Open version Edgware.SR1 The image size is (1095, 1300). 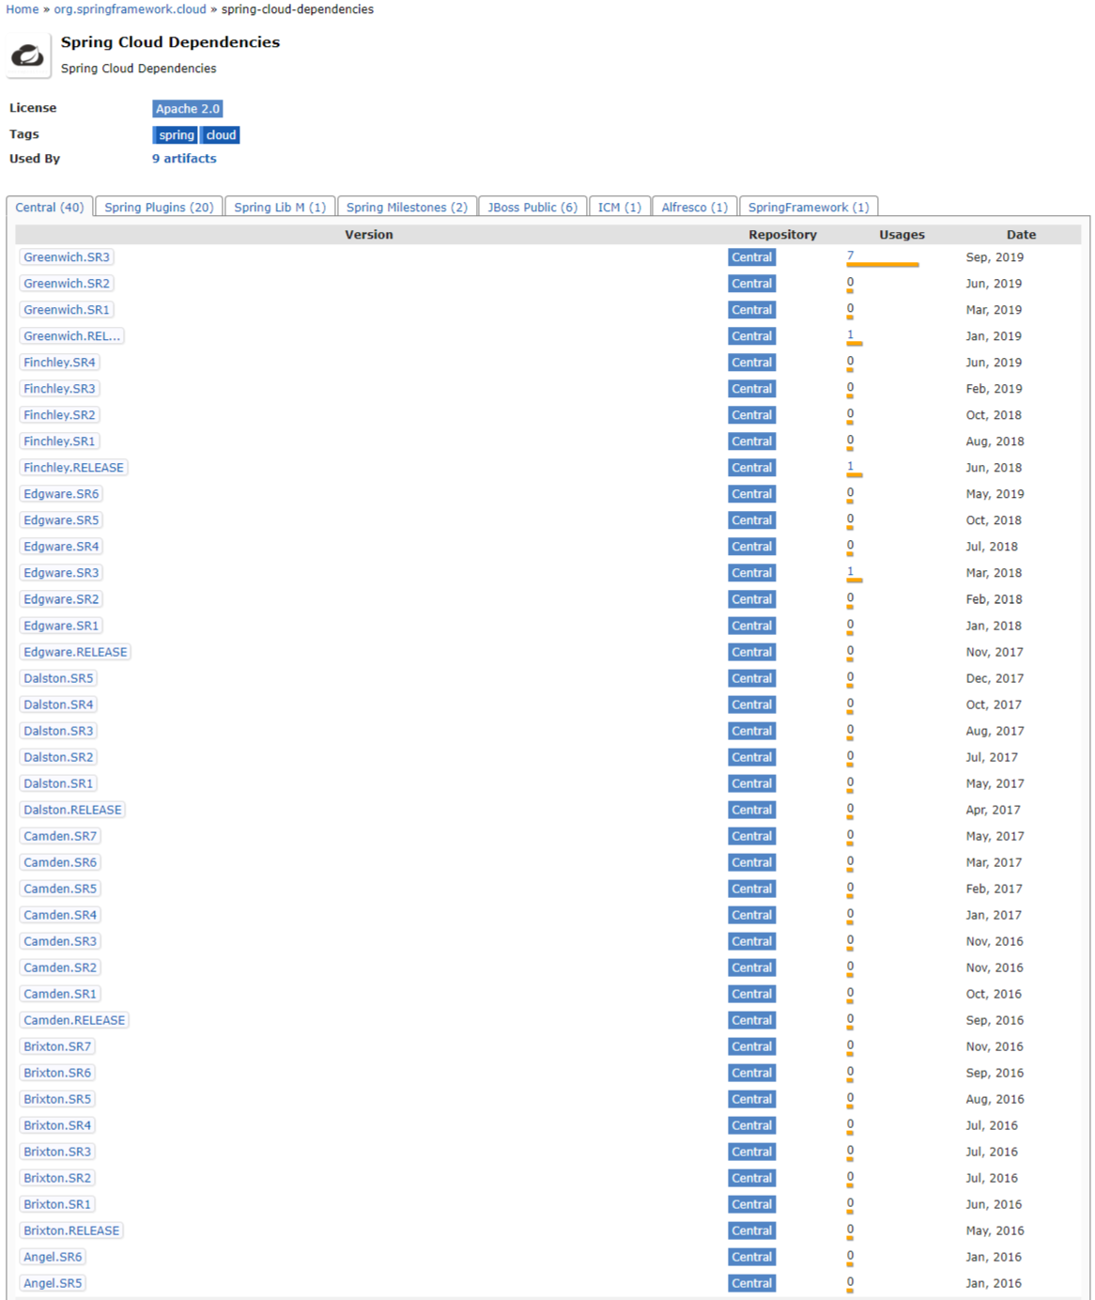pos(61,626)
